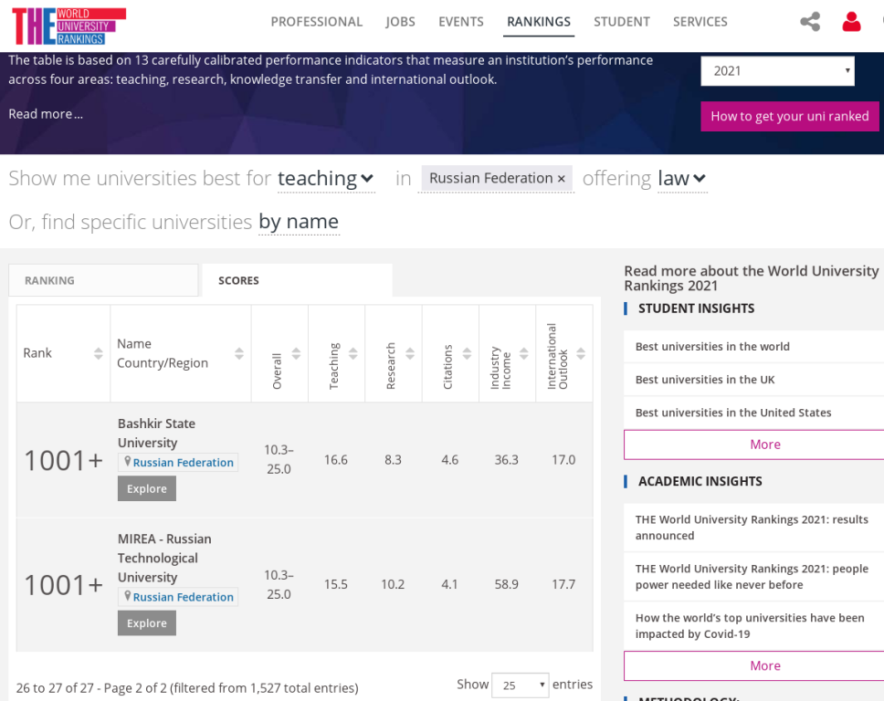884x701 pixels.
Task: Change the entries shown per page
Action: (x=520, y=685)
